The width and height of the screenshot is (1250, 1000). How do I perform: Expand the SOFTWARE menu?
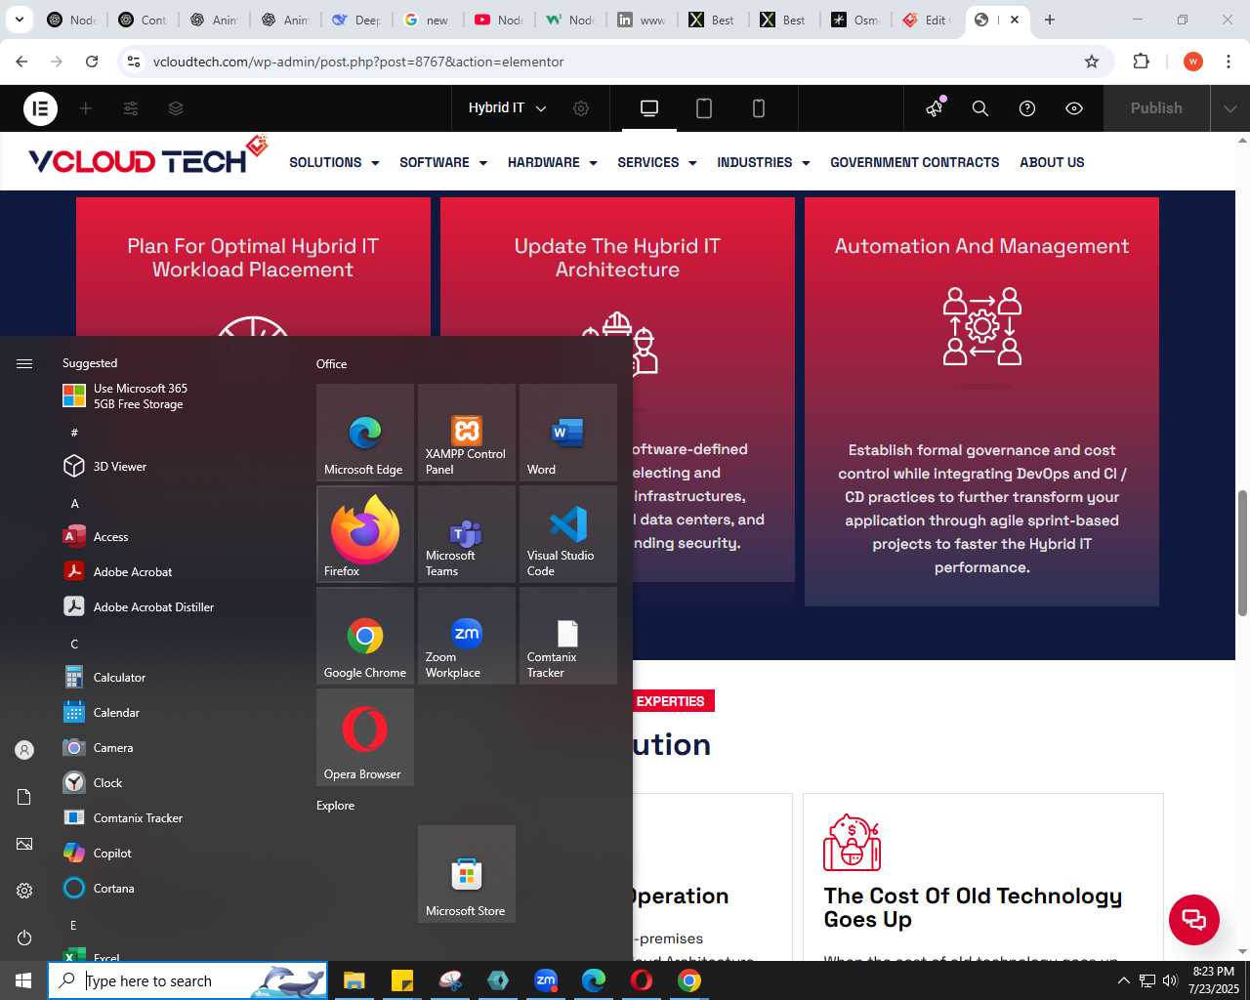click(x=443, y=162)
